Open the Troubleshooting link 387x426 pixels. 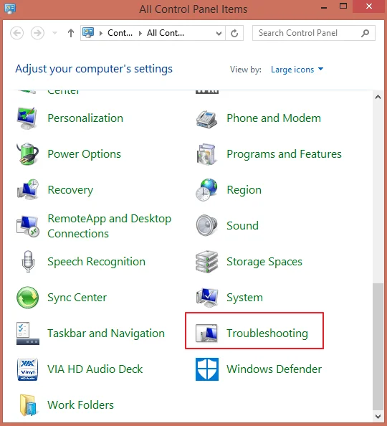267,333
